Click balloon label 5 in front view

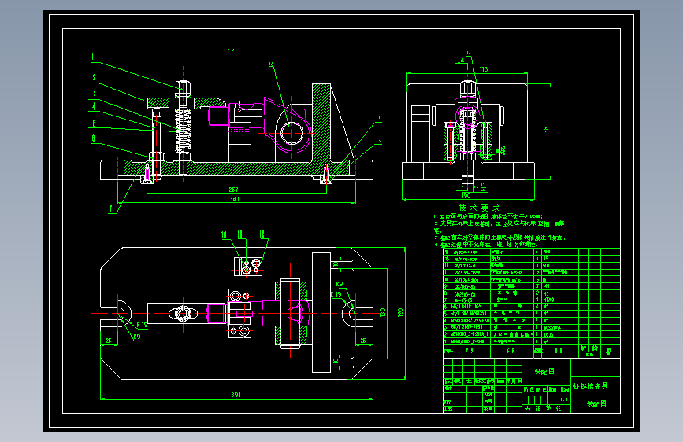pos(94,124)
